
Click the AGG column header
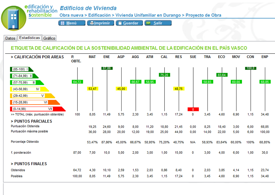[135, 57]
